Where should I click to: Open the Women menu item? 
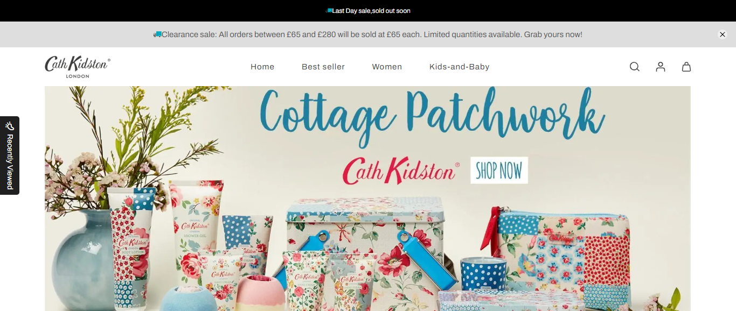387,67
